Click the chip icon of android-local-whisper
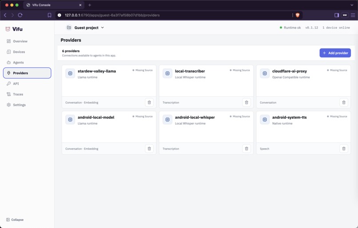Image resolution: width=358 pixels, height=228 pixels. [167, 119]
